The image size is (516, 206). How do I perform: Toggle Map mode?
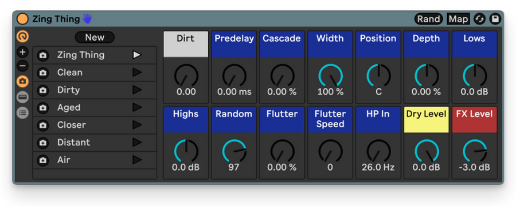coord(458,19)
